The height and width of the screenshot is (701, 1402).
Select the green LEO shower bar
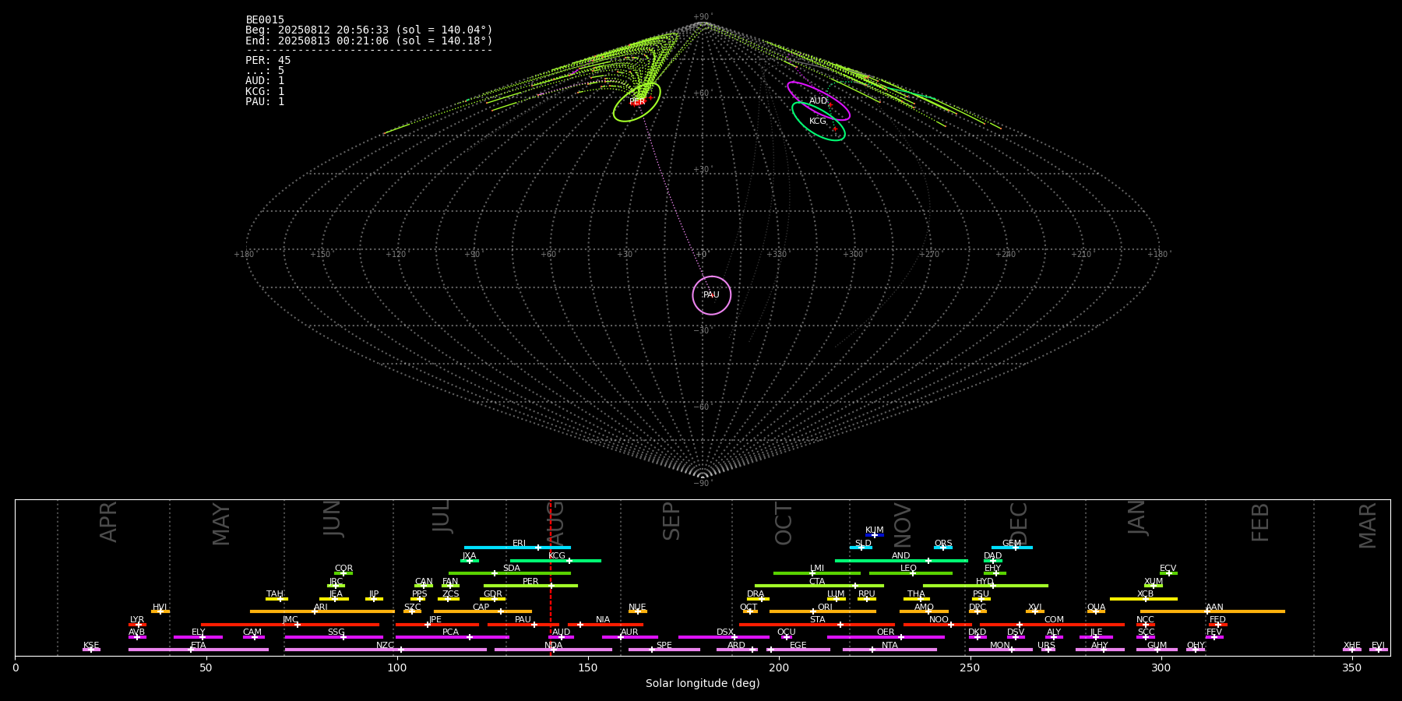pos(911,573)
